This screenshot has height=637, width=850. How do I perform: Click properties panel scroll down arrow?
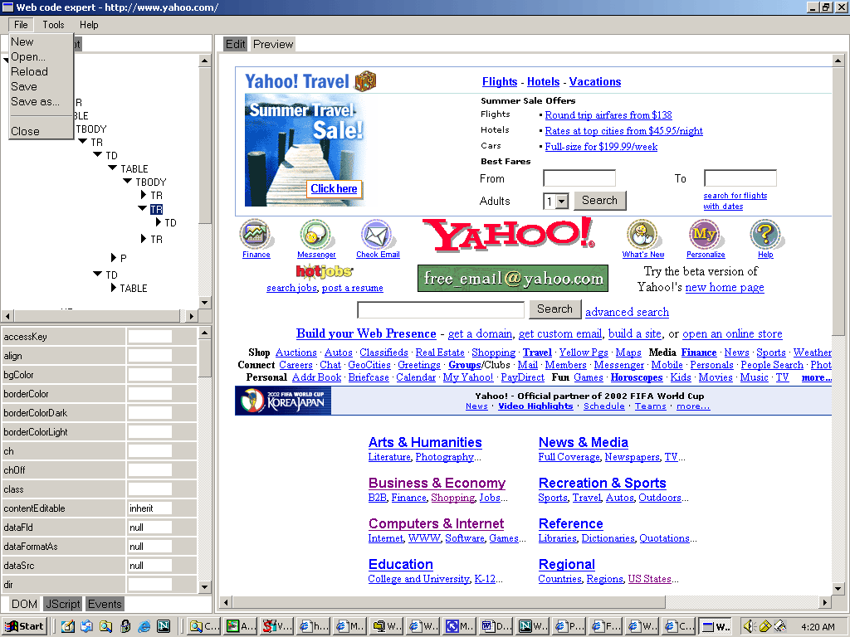pyautogui.click(x=204, y=586)
